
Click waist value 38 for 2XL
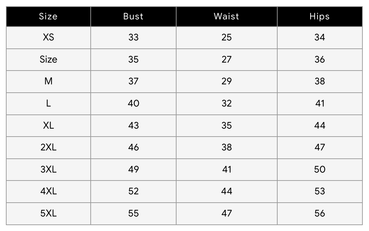226,147
